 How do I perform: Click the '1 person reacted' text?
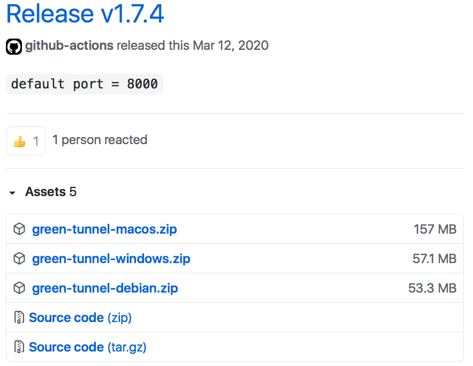point(100,140)
